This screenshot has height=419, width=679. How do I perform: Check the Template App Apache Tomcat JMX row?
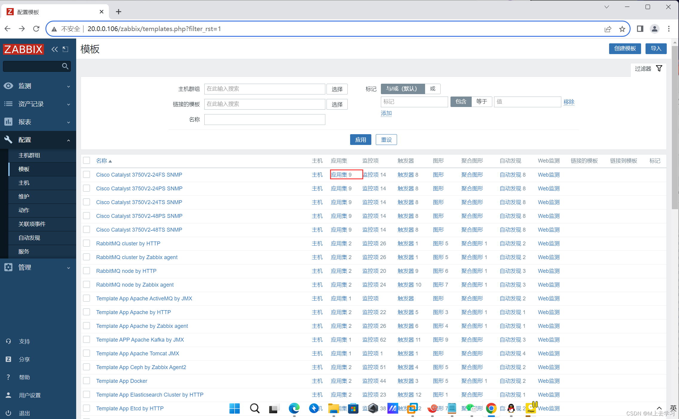pos(87,353)
